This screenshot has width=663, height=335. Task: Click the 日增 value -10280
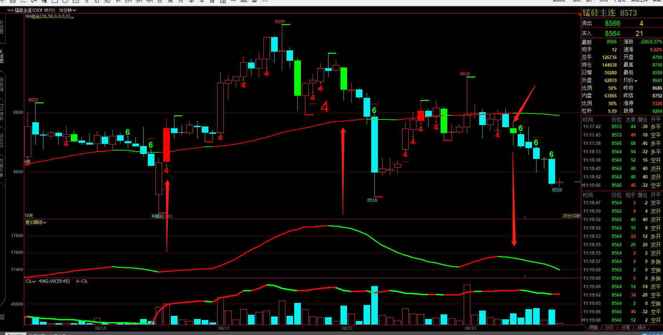pyautogui.click(x=610, y=73)
